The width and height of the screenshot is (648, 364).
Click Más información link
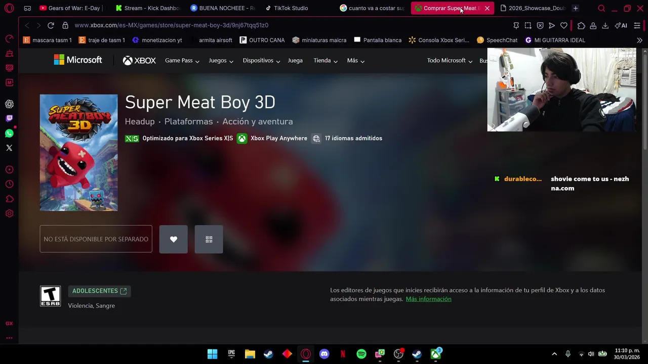(428, 299)
